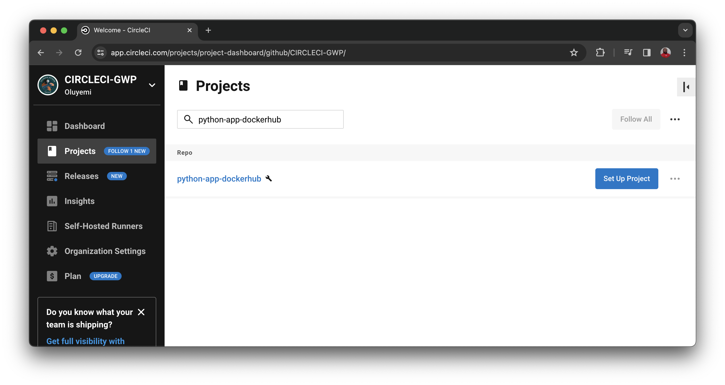Open the browser tab search chevron
The image size is (725, 385).
pyautogui.click(x=686, y=30)
